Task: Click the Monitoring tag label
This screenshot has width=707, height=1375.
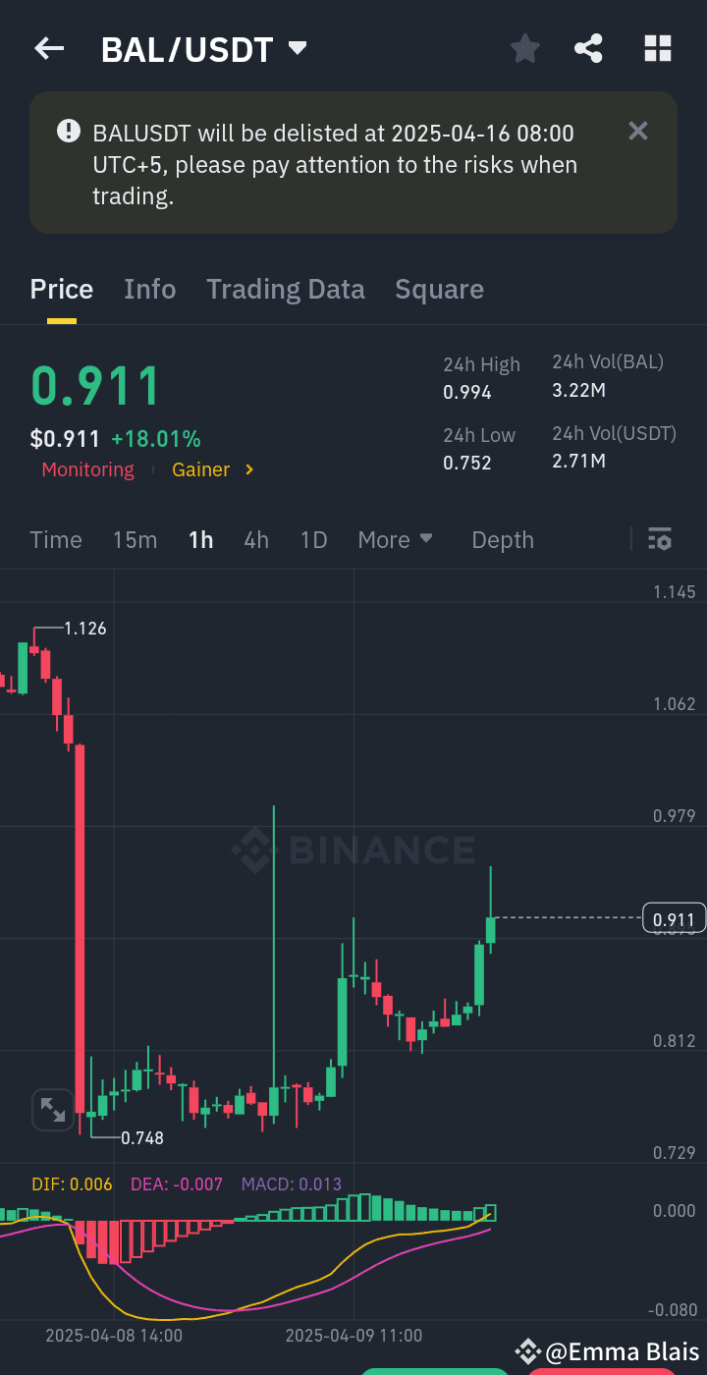Action: pyautogui.click(x=87, y=469)
